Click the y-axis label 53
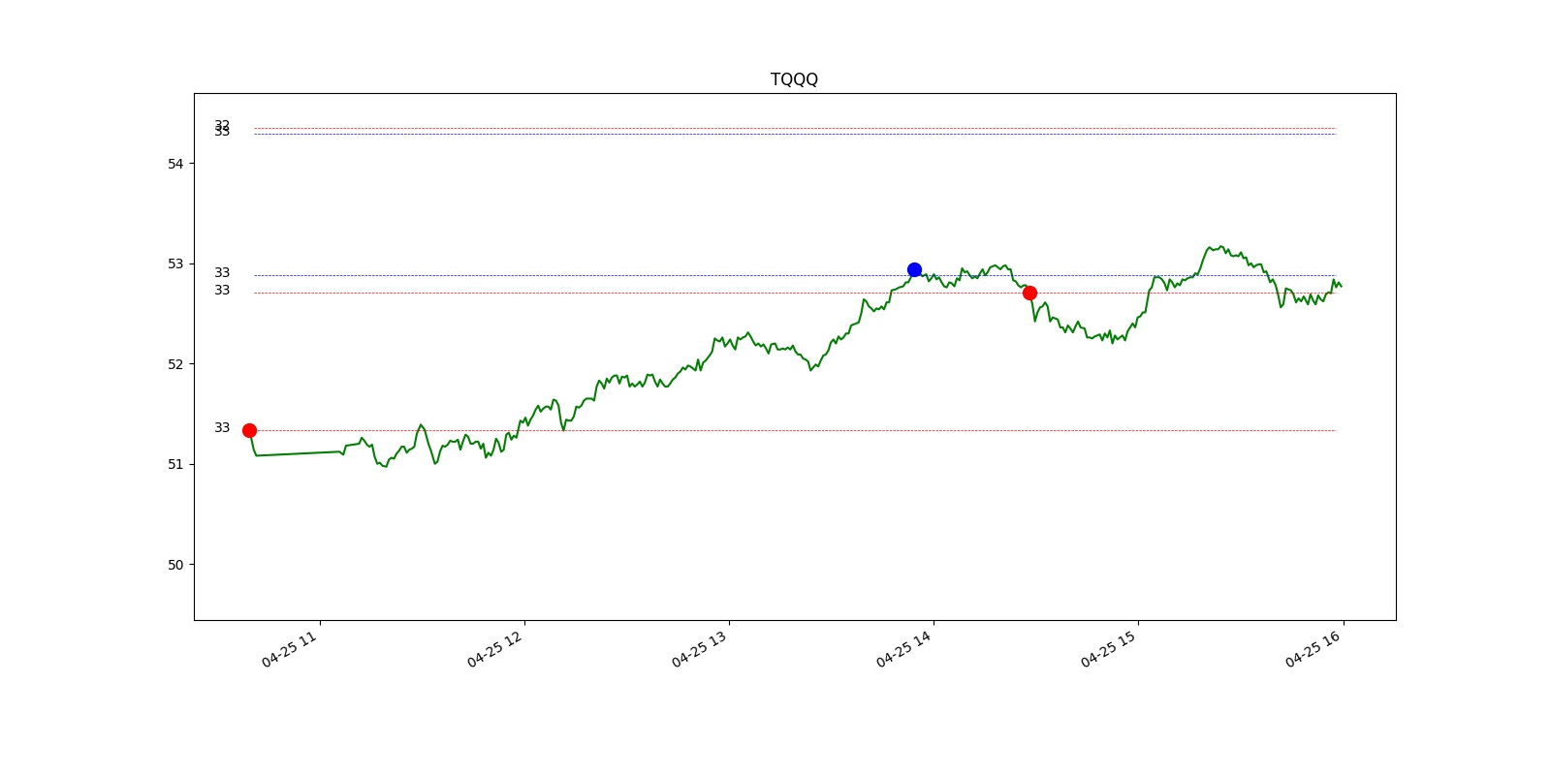This screenshot has height=775, width=1551. 175,263
